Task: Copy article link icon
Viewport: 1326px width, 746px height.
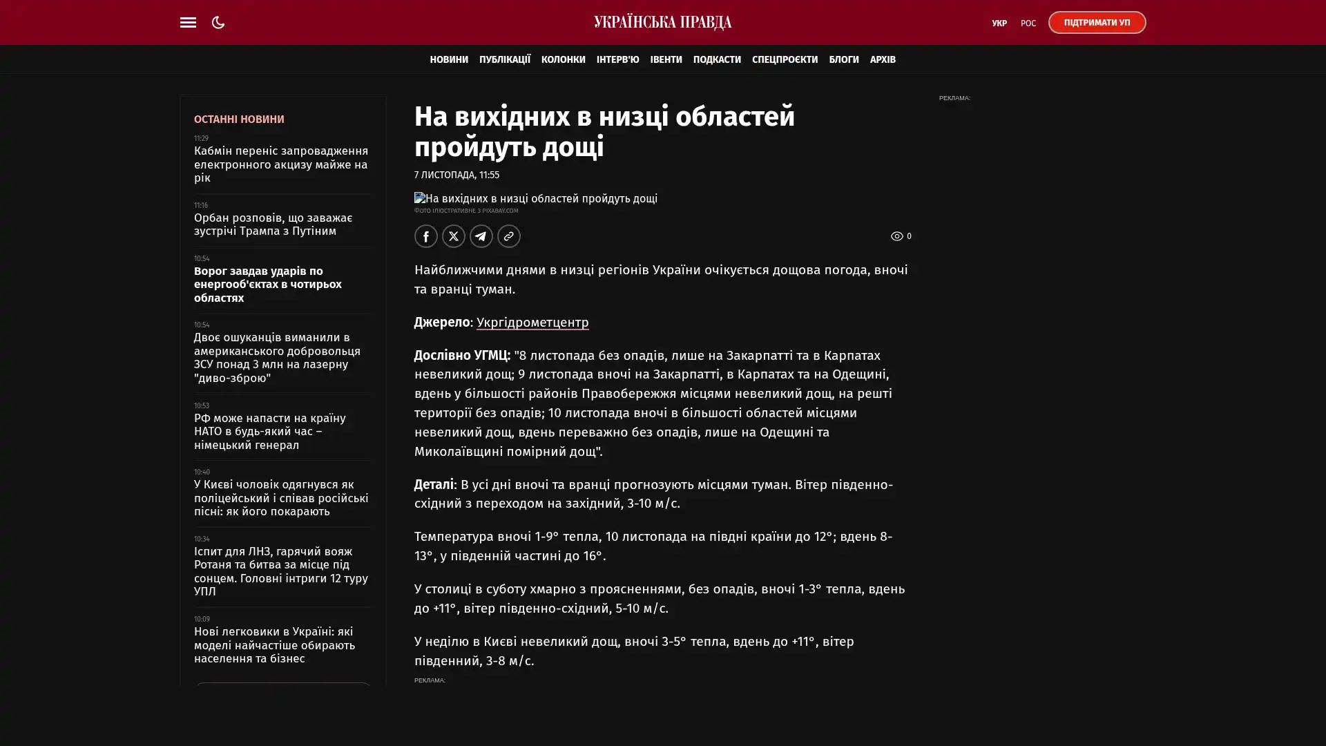Action: 508,236
